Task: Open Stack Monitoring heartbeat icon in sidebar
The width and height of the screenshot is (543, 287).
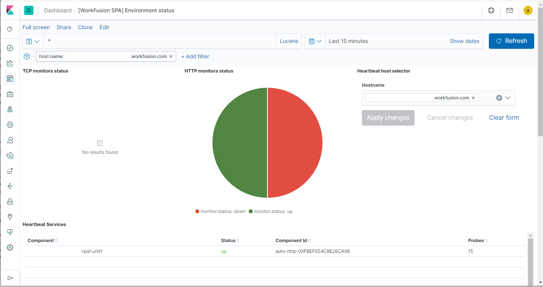Action: coord(10,232)
